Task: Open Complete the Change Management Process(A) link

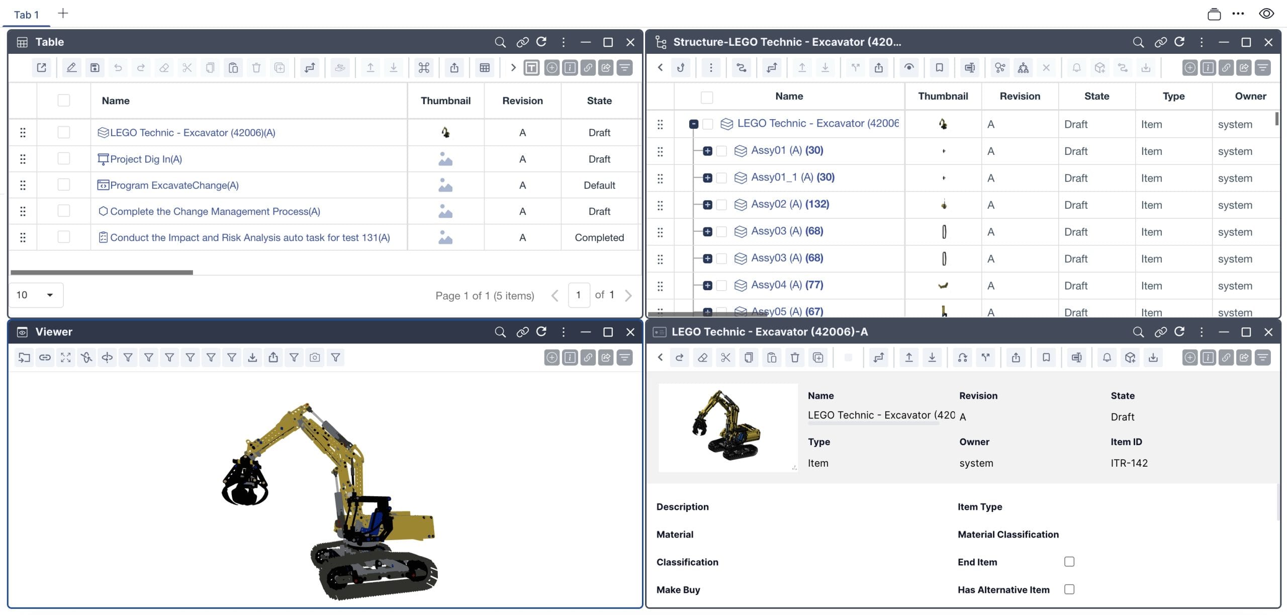Action: [215, 211]
